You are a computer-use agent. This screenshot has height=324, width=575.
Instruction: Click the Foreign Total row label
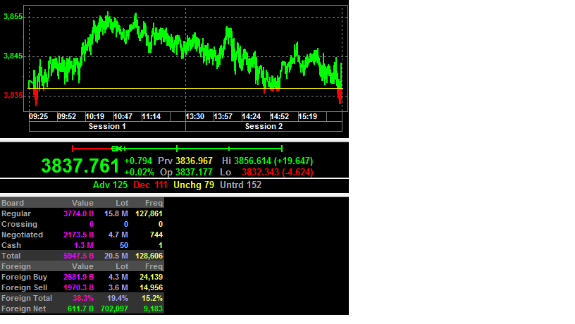point(26,299)
